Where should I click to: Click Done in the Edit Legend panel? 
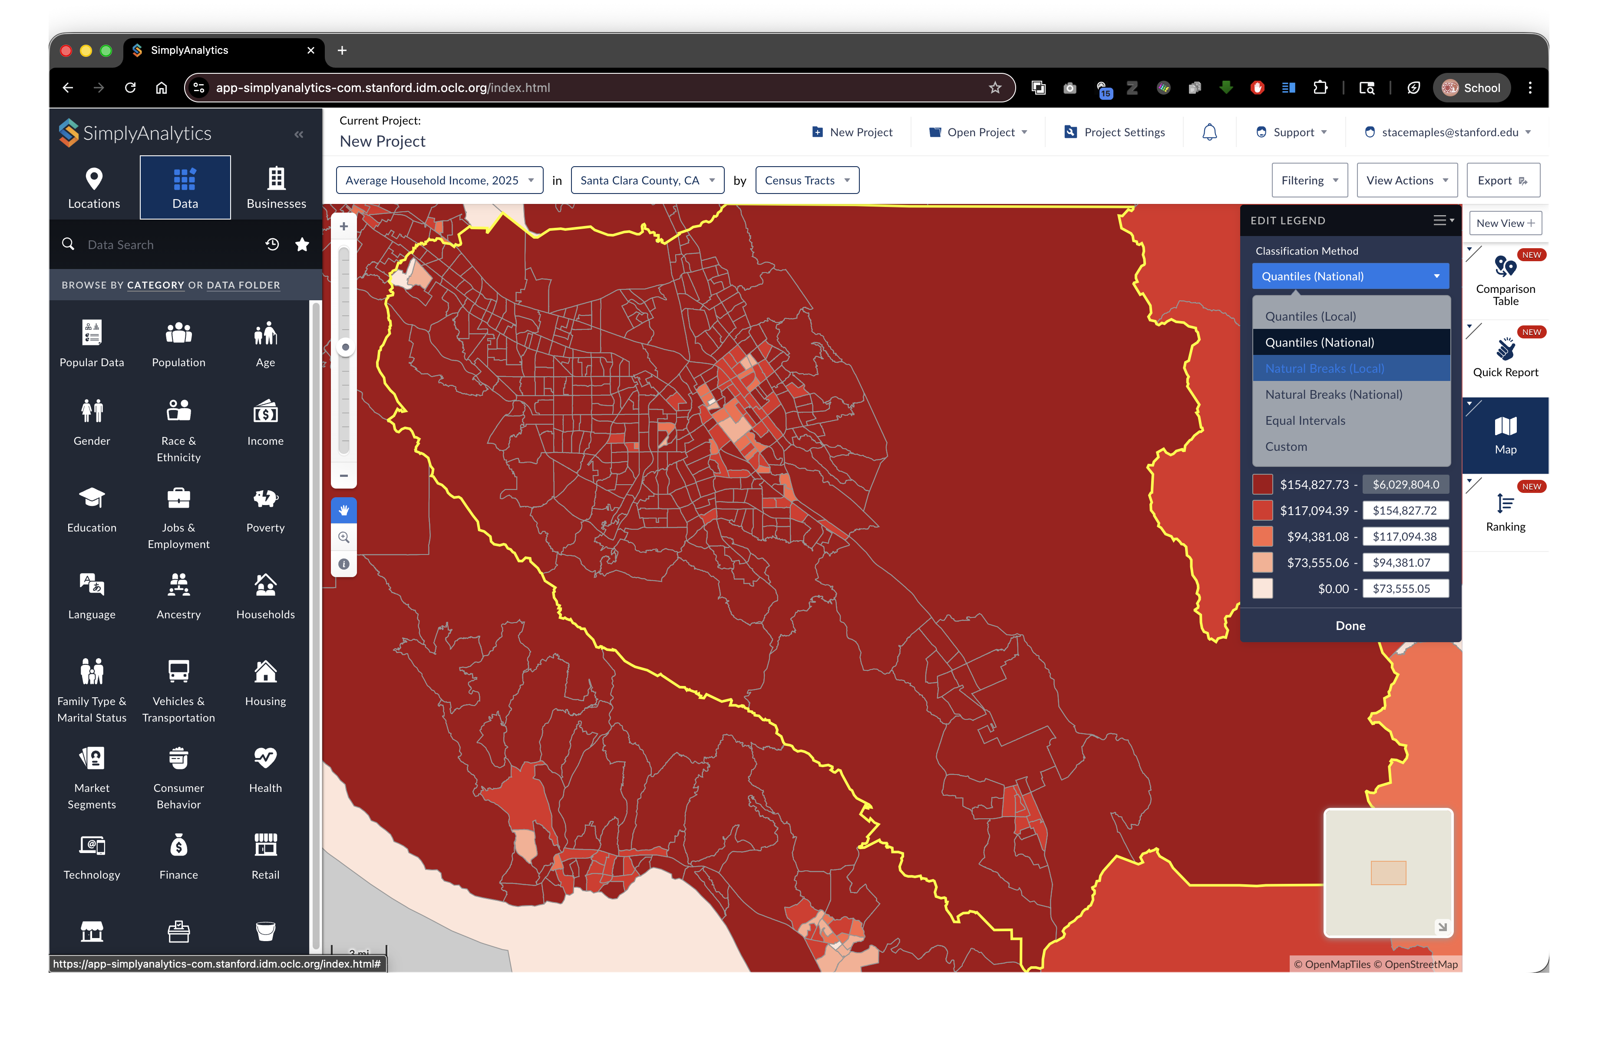click(1350, 625)
